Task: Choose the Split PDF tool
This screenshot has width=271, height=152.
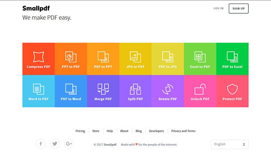Action: coord(135,91)
